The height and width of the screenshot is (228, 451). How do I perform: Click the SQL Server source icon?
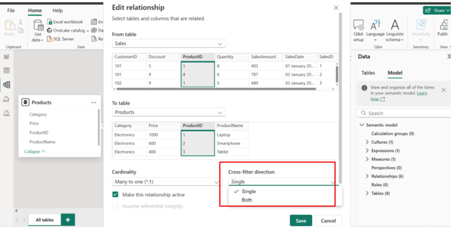coord(50,38)
